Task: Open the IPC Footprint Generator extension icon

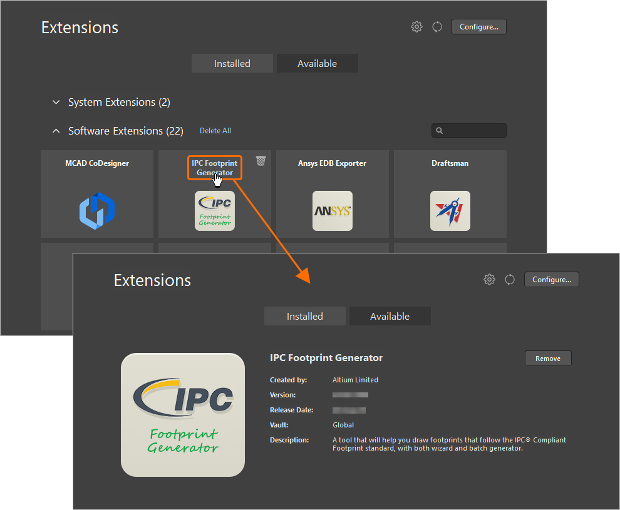Action: (x=214, y=211)
